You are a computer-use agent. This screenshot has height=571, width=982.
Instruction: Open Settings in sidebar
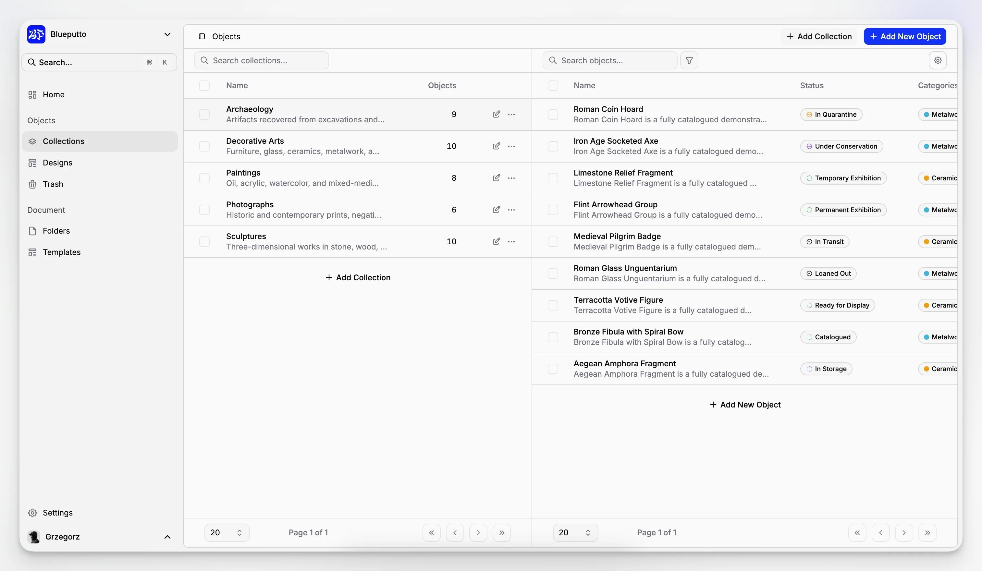[x=100, y=513]
